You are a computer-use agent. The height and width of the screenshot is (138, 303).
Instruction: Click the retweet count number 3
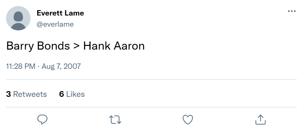point(8,94)
